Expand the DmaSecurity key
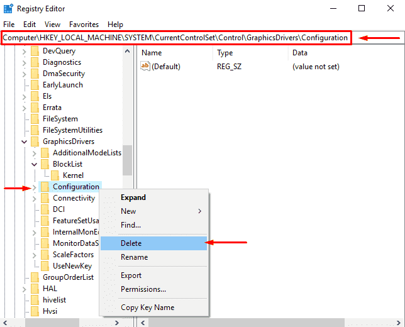405x327 pixels. click(x=25, y=74)
